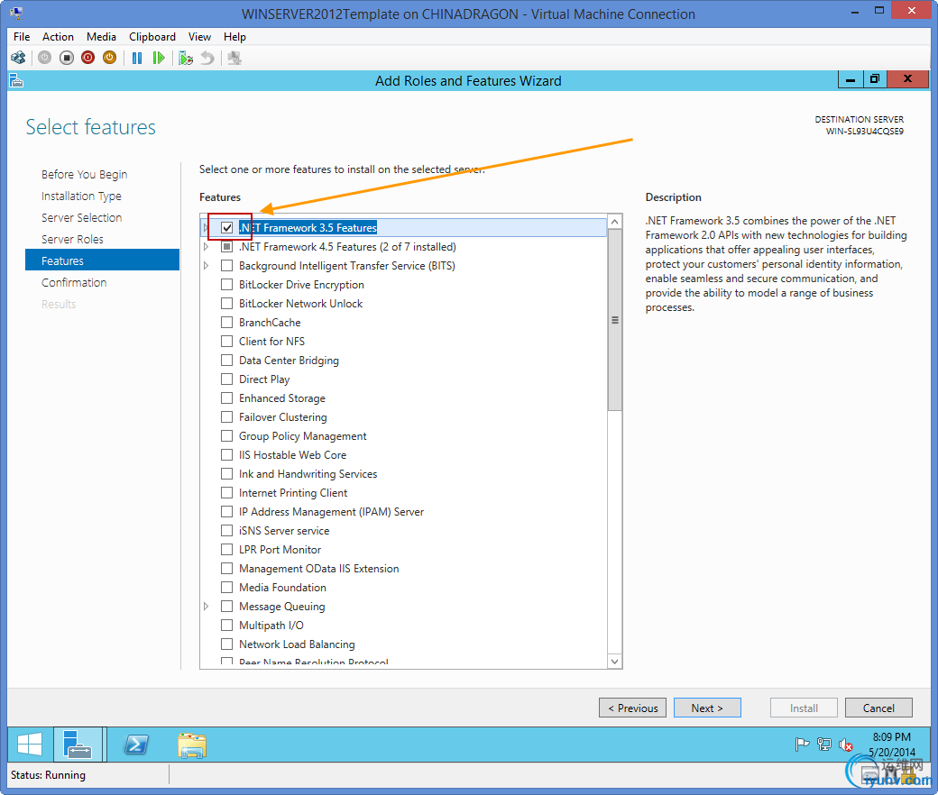This screenshot has height=795, width=938.
Task: Tick the BitLocker Network Unlock checkbox
Action: (226, 304)
